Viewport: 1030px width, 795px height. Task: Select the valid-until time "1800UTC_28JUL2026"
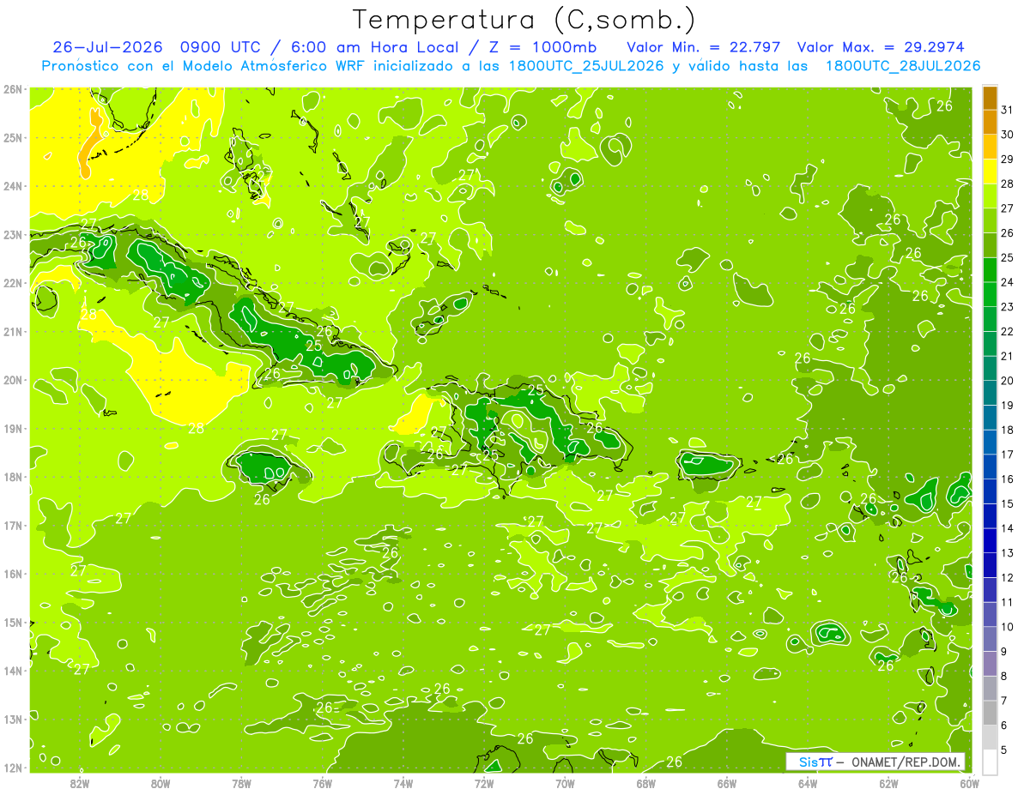903,66
